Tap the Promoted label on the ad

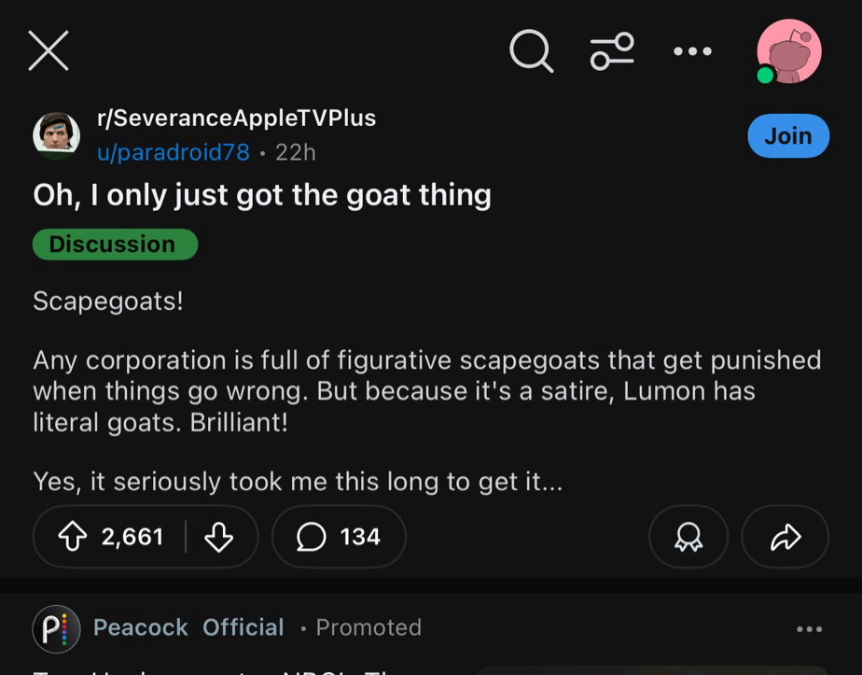(x=368, y=627)
